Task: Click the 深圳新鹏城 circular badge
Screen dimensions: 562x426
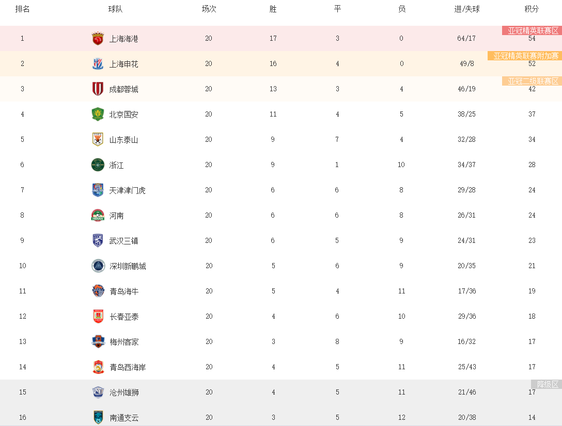Action: pos(98,266)
